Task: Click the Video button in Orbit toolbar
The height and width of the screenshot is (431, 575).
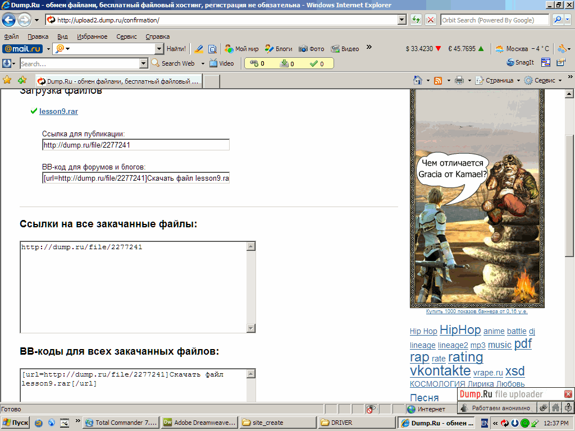Action: (x=221, y=63)
